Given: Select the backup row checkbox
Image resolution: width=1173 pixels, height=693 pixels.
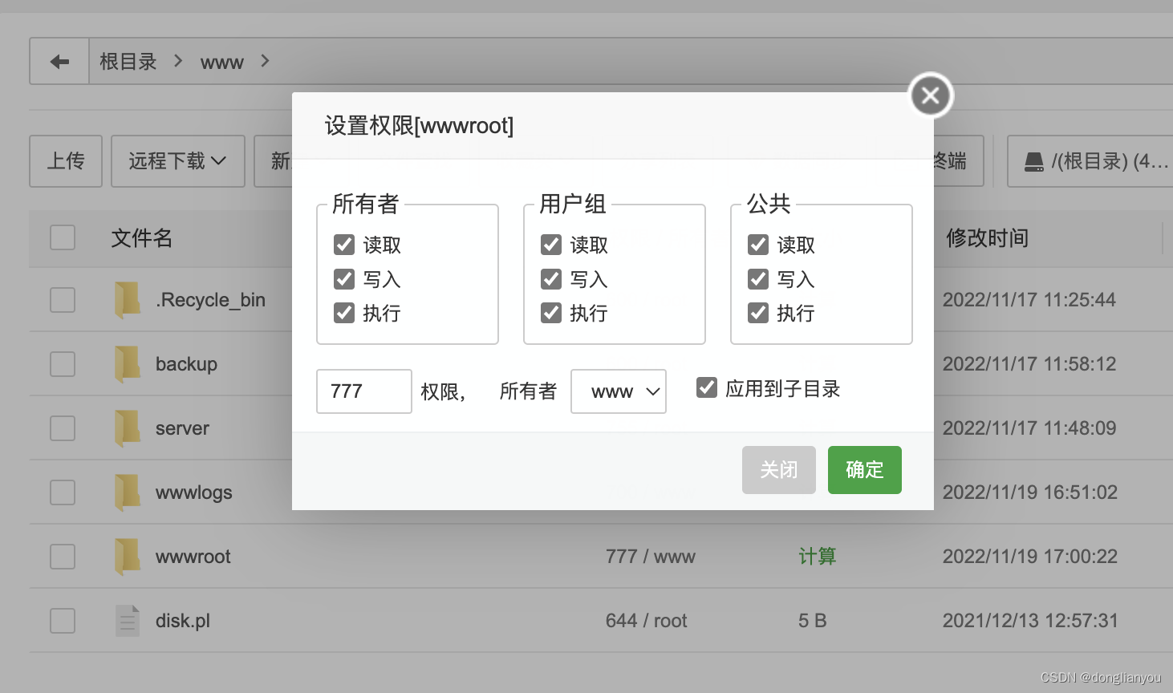Looking at the screenshot, I should pos(63,364).
